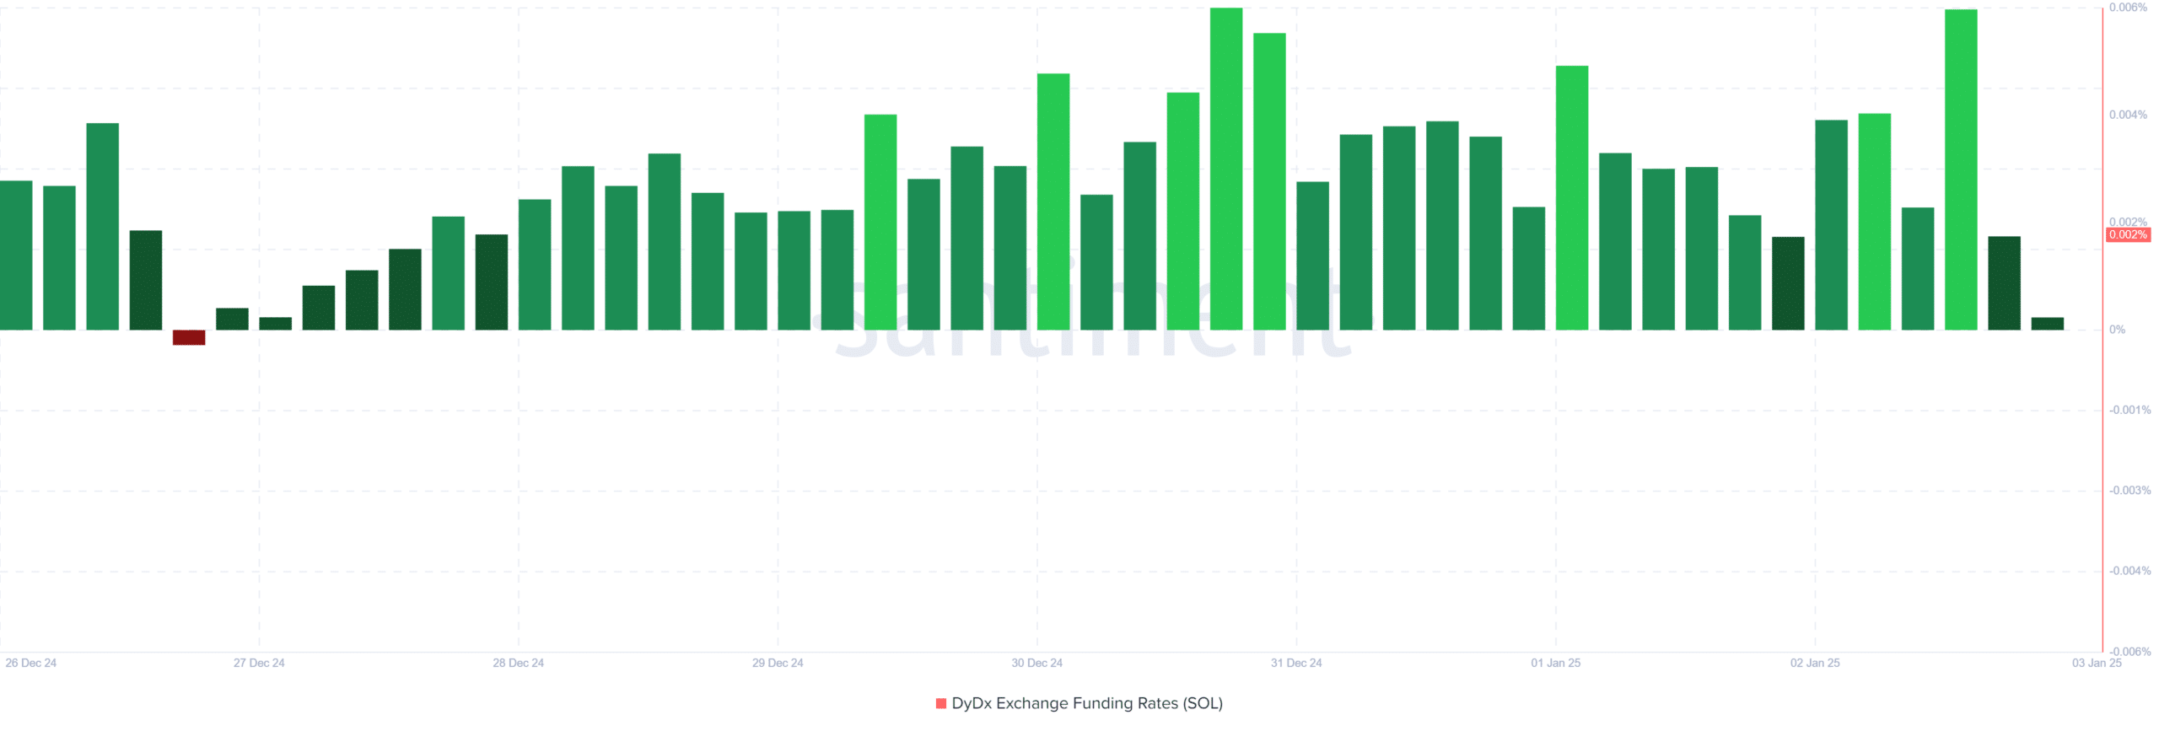This screenshot has width=2159, height=731.
Task: Click the -0.006% y-axis label at bottom
Action: 2129,651
